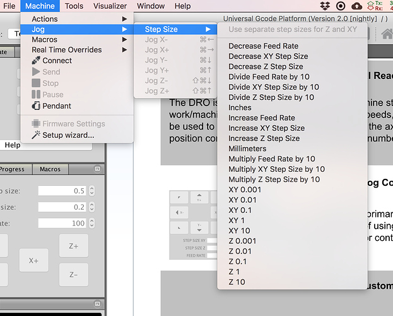The image size is (393, 316).
Task: Open Dropbox menu bar icon
Action: pos(325,6)
